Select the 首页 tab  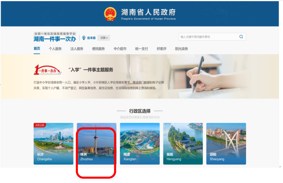(x=37, y=49)
